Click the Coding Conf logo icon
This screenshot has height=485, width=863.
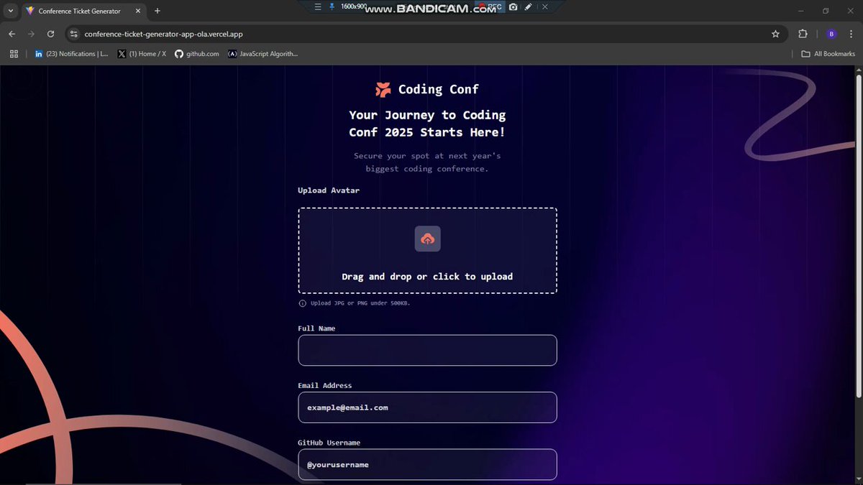point(383,89)
